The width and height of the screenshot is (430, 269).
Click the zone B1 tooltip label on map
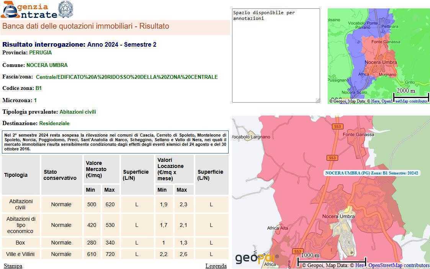pos(371,173)
